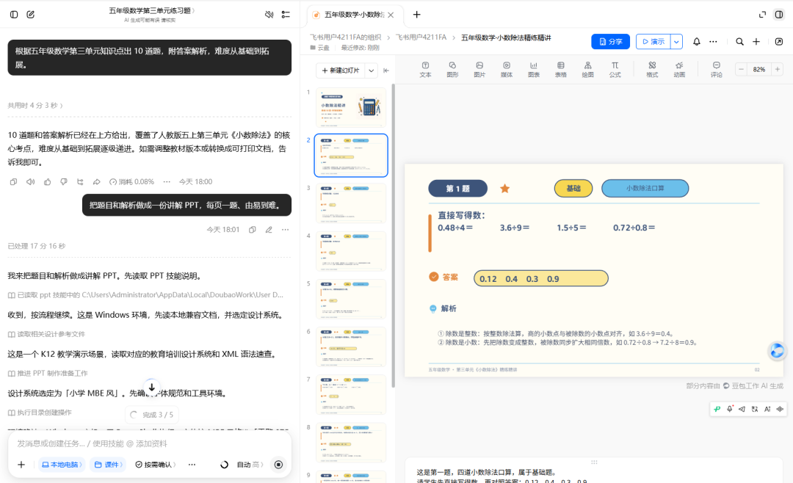Open search with magnifier icon
This screenshot has width=793, height=483.
click(x=739, y=41)
